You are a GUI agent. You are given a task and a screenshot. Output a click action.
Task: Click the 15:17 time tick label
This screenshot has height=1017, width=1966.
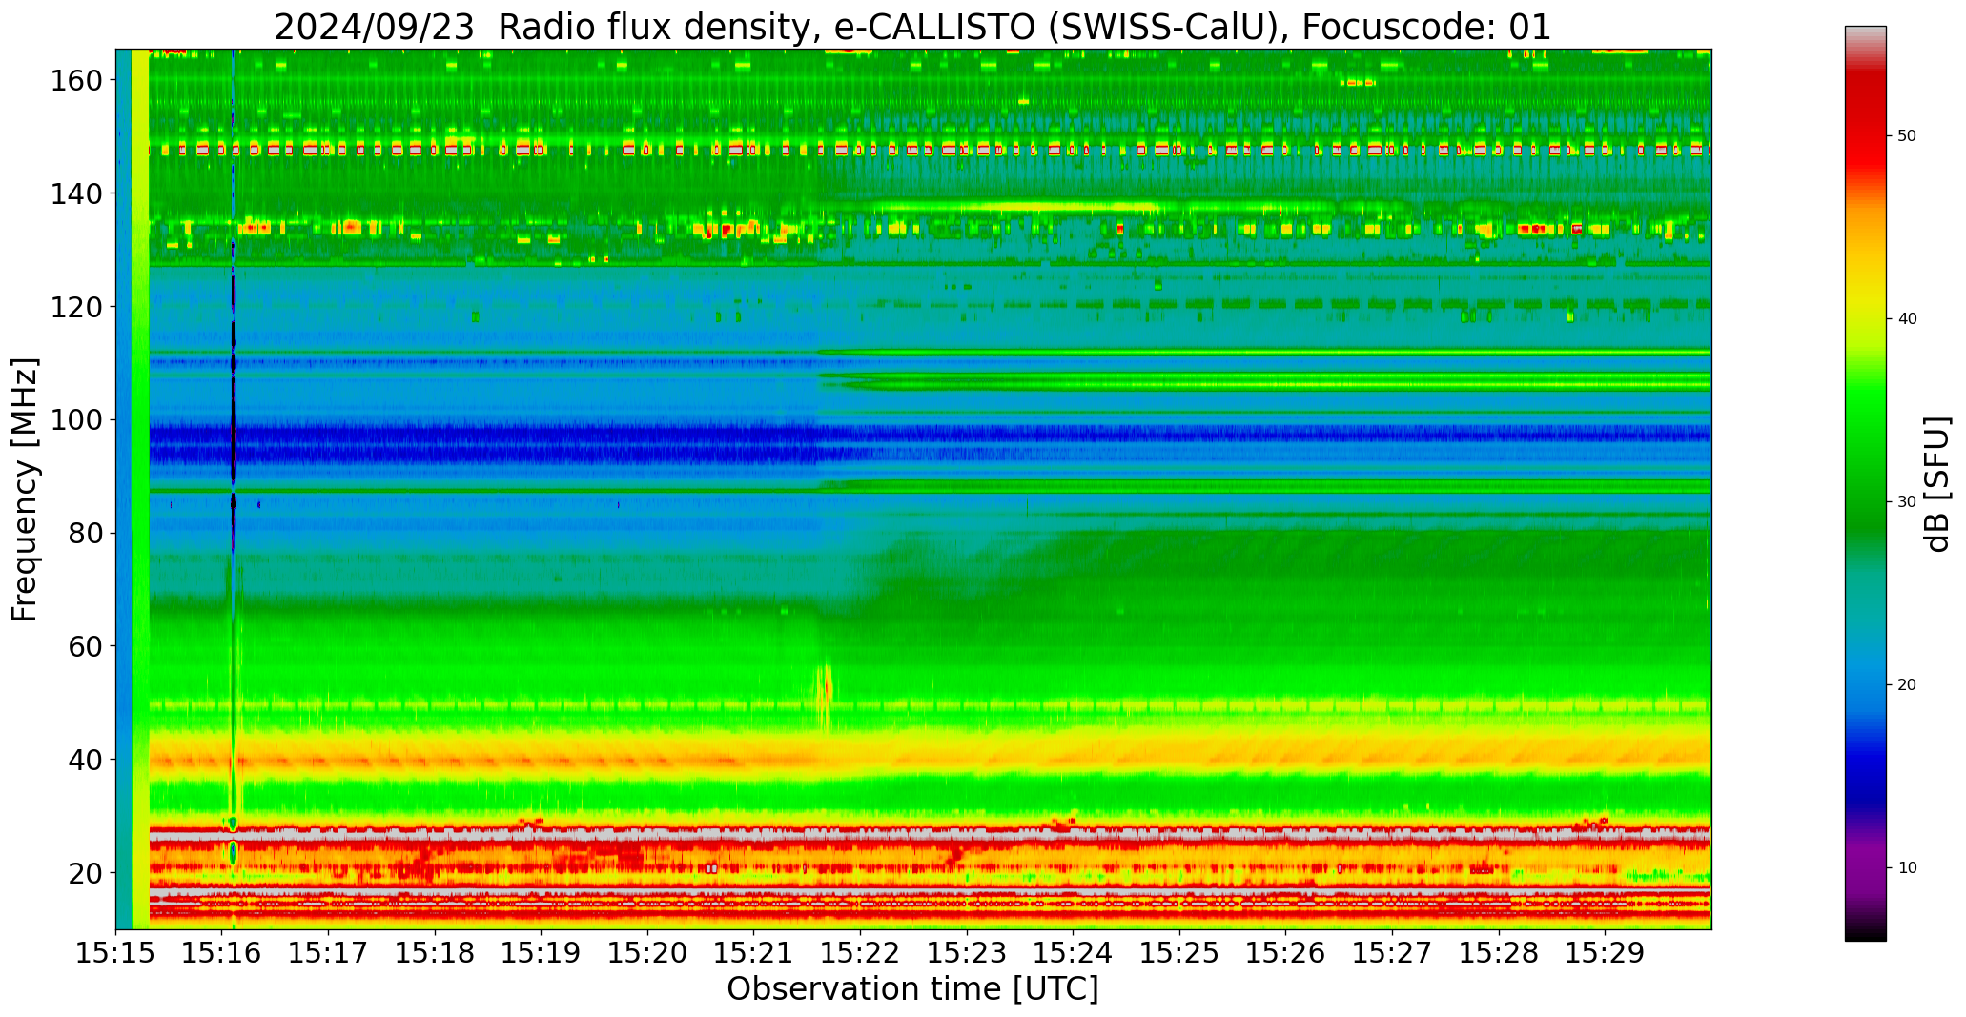pyautogui.click(x=329, y=952)
